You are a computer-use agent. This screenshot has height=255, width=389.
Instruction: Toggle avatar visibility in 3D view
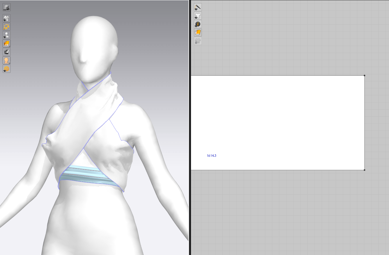(x=6, y=35)
